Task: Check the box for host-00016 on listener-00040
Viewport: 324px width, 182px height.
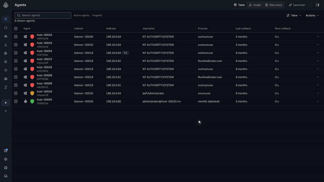Action: coord(16,37)
